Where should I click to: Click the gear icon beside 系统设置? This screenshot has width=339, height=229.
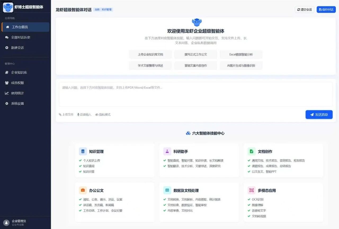tap(7, 104)
